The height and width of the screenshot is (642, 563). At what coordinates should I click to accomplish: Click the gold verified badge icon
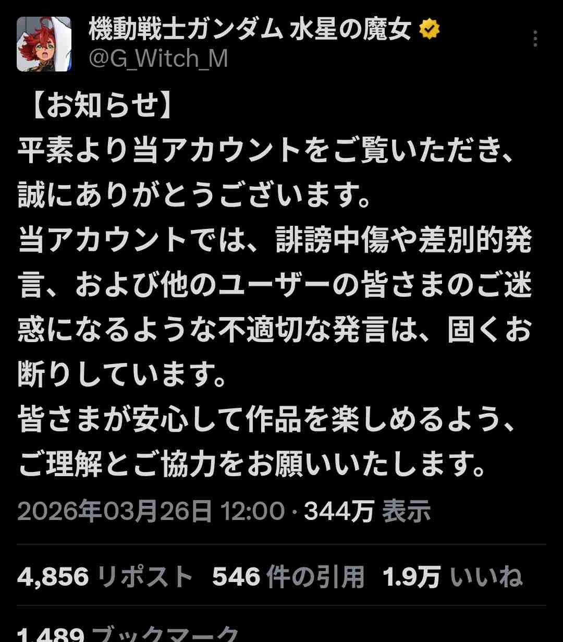[430, 30]
